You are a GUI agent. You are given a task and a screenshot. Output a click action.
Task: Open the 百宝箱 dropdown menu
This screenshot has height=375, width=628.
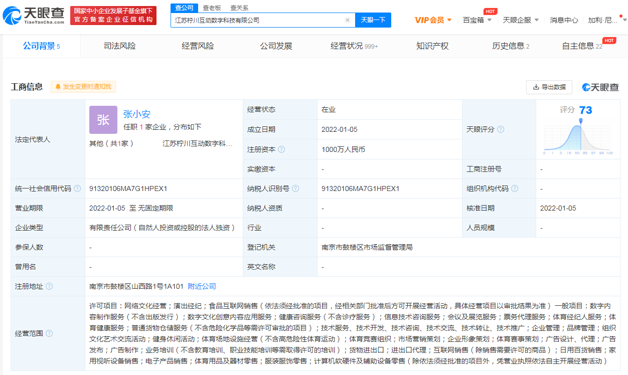[x=477, y=20]
